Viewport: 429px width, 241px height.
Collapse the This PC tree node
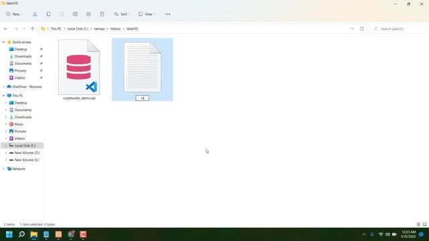coord(3,96)
